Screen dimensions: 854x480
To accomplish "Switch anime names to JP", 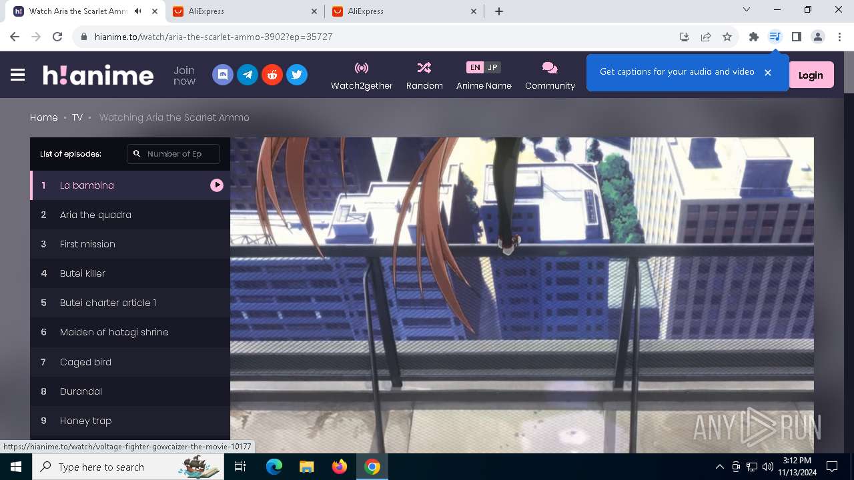I will coord(492,67).
